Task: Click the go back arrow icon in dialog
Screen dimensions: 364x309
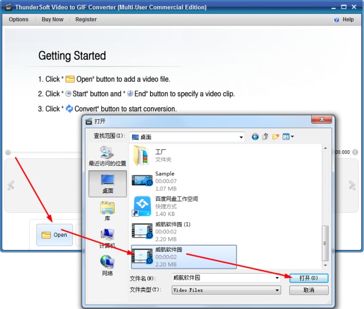Action: click(x=255, y=137)
